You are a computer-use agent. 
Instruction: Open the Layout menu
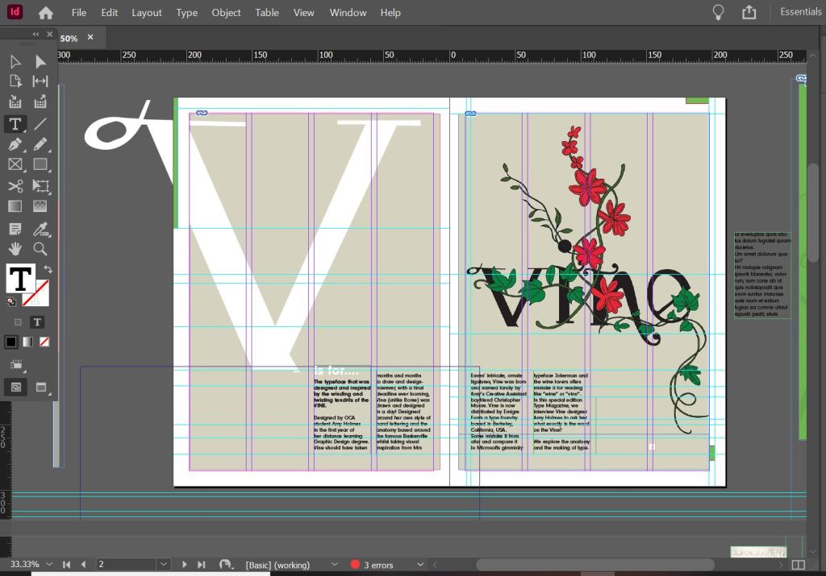coord(147,13)
